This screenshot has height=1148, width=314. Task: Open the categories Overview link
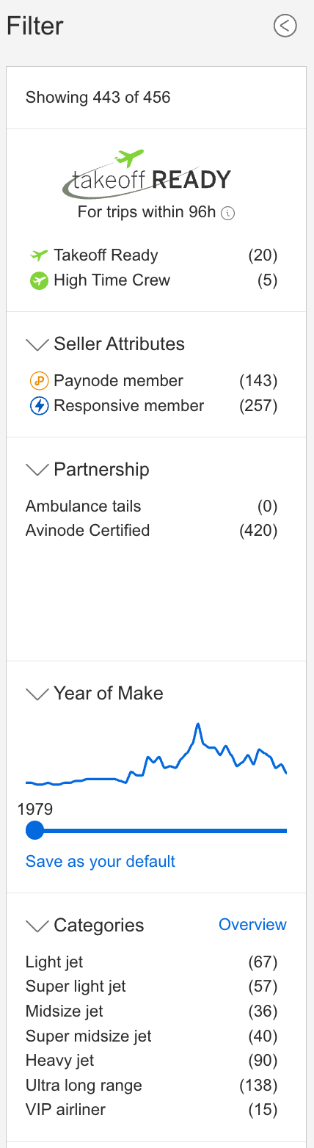click(x=252, y=925)
